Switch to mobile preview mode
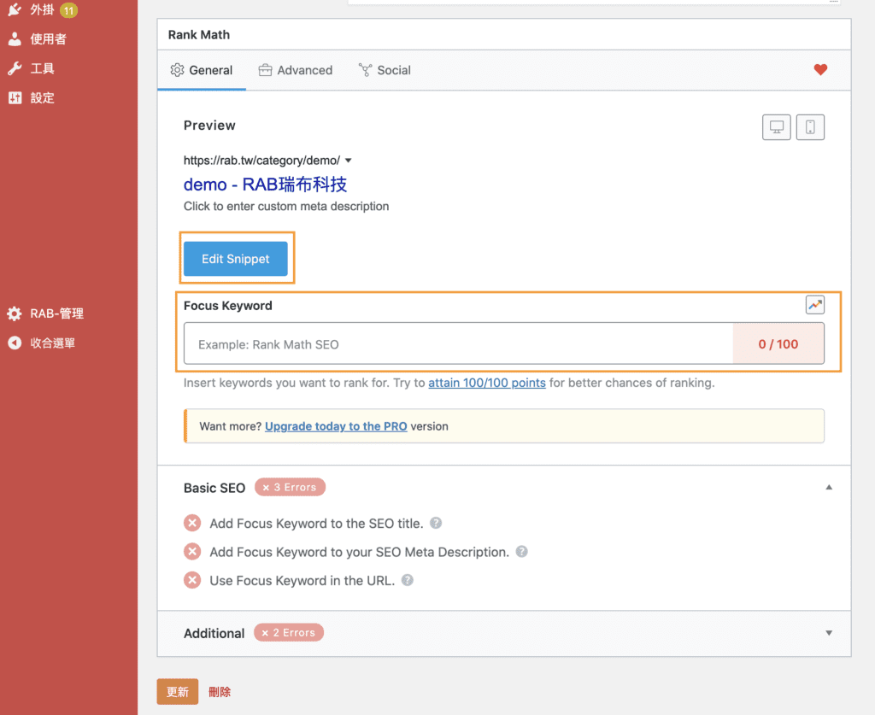The height and width of the screenshot is (715, 875). point(809,126)
